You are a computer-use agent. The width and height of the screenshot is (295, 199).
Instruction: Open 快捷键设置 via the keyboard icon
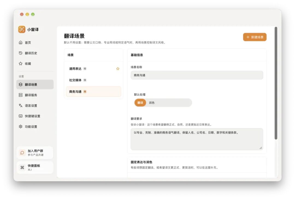[x=20, y=116]
